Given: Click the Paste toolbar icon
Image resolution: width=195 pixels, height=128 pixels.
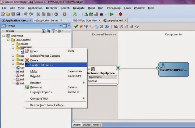Looking at the screenshot, I should [49, 14].
